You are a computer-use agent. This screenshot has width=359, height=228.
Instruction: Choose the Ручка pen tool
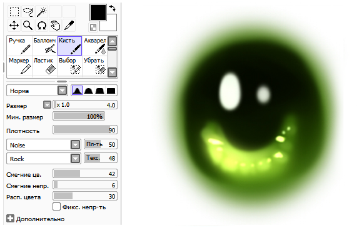pos(19,46)
